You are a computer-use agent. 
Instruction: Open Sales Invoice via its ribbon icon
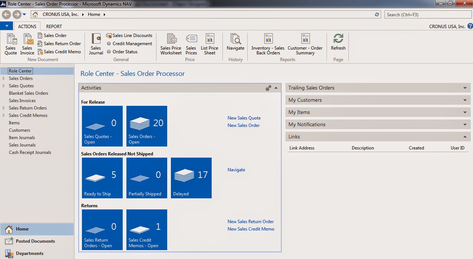(27, 43)
